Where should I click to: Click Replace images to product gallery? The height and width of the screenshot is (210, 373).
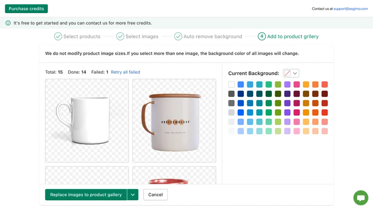click(86, 195)
